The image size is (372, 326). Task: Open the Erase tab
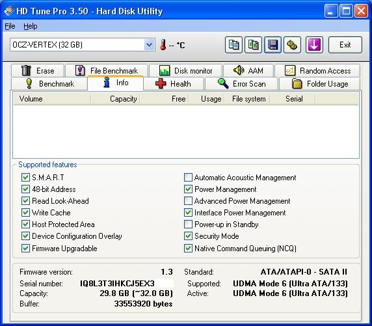38,71
